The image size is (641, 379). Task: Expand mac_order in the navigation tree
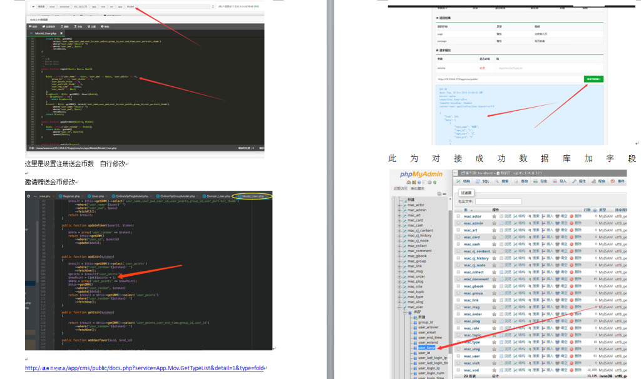pyautogui.click(x=399, y=276)
